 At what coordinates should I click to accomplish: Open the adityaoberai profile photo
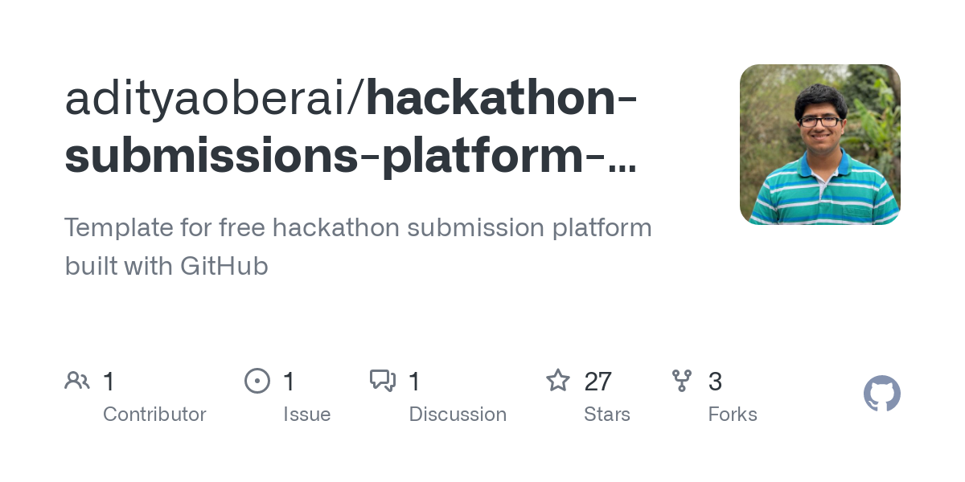[x=820, y=145]
